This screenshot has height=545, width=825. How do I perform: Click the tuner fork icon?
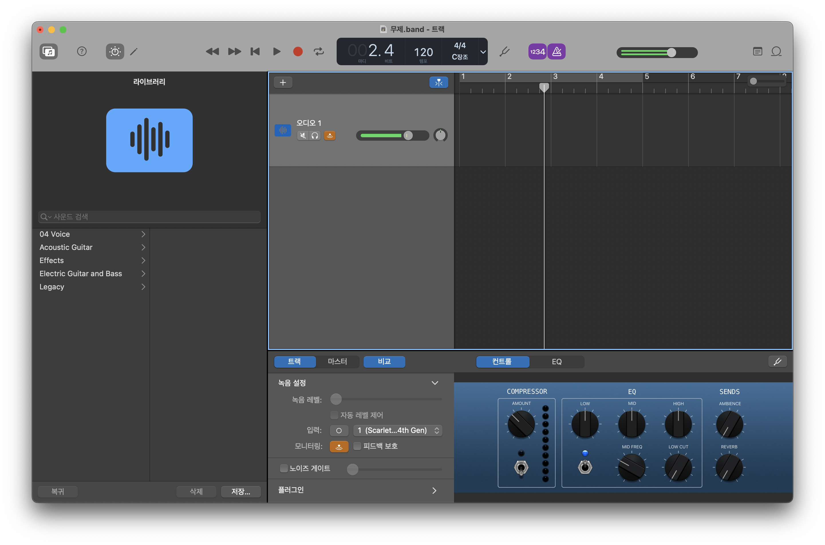click(504, 52)
